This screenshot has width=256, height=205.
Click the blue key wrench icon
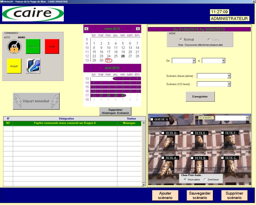click(33, 66)
